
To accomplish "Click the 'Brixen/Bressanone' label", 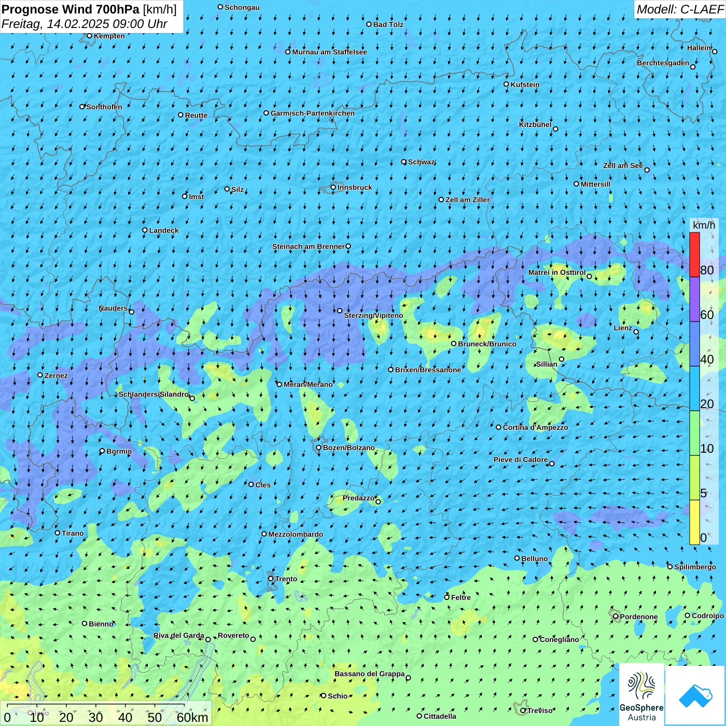I will coord(428,370).
